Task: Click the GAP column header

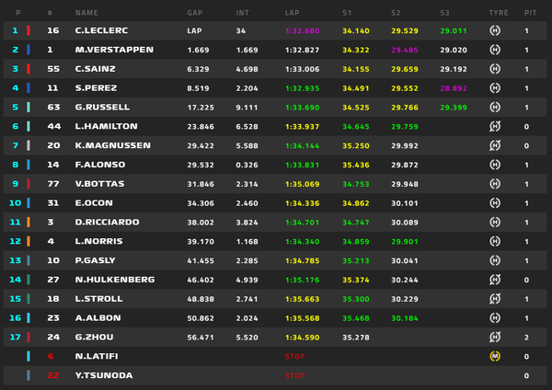Action: (195, 13)
